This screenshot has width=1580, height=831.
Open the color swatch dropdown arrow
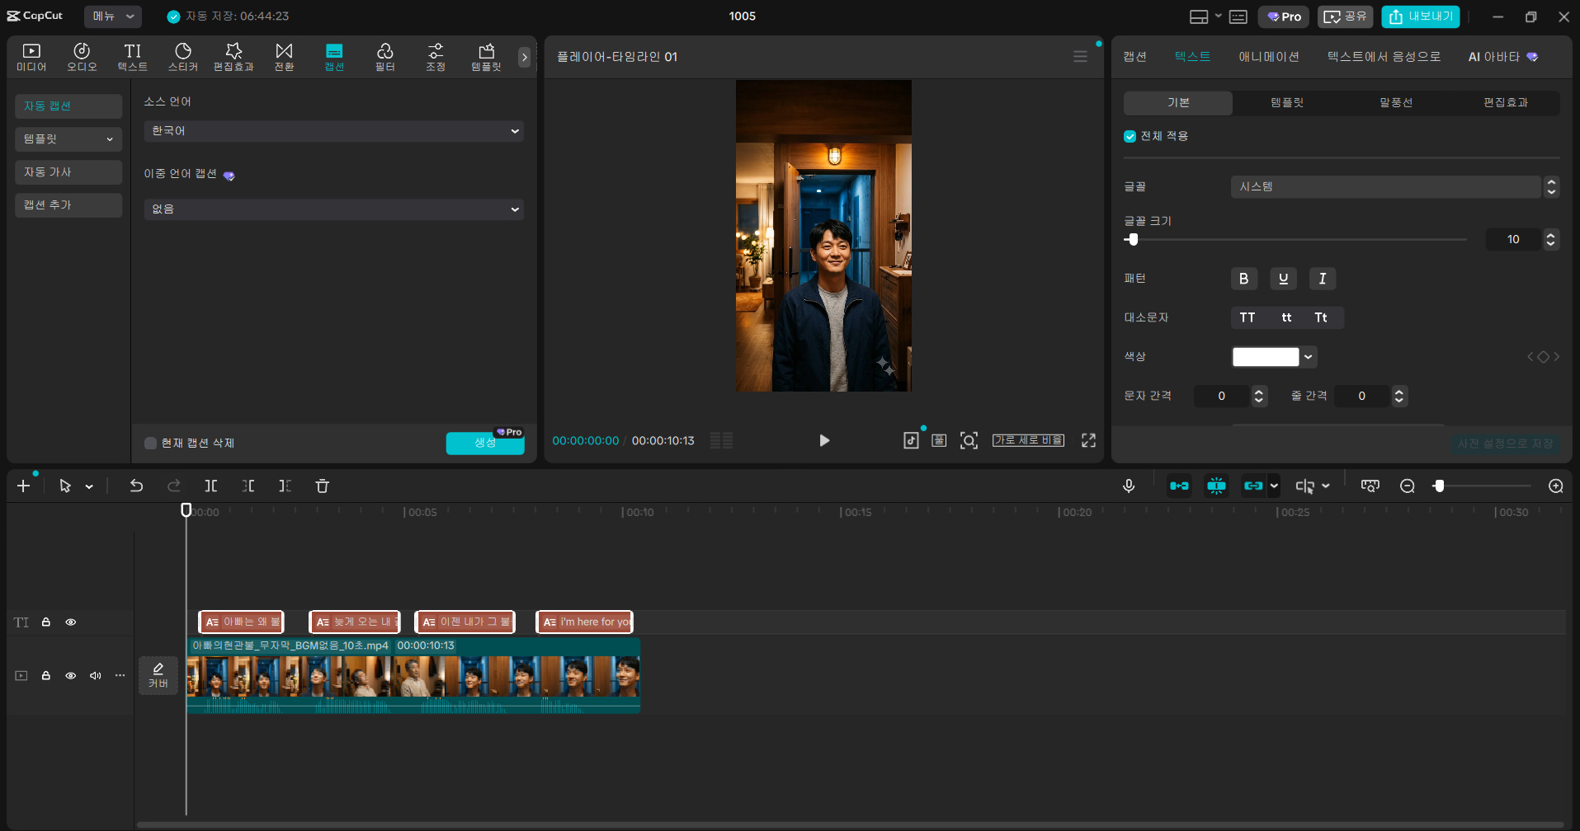coord(1309,357)
